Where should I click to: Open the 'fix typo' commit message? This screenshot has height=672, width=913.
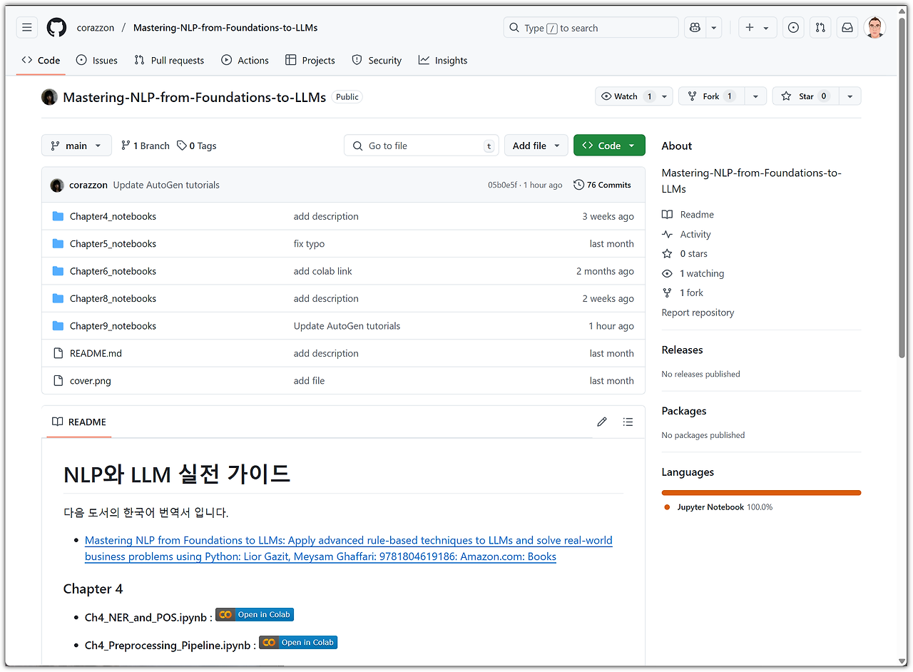309,244
